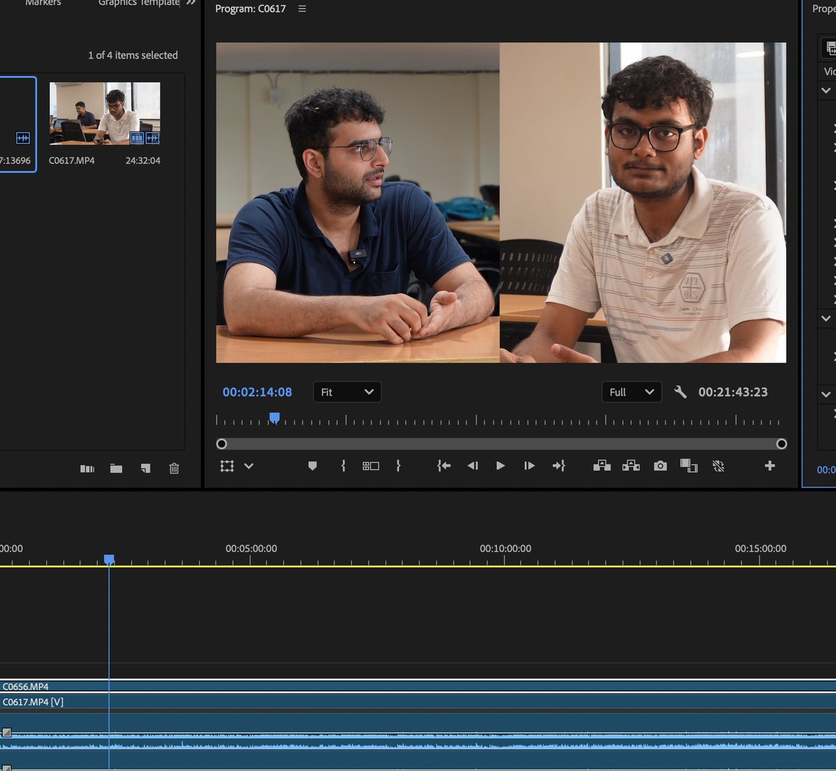This screenshot has height=771, width=836.
Task: Click the Mark Out bracket icon
Action: coord(398,466)
